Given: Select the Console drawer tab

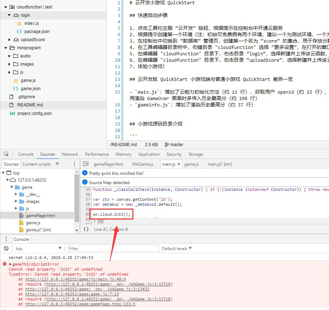Looking at the screenshot, I should pyautogui.click(x=21, y=239).
